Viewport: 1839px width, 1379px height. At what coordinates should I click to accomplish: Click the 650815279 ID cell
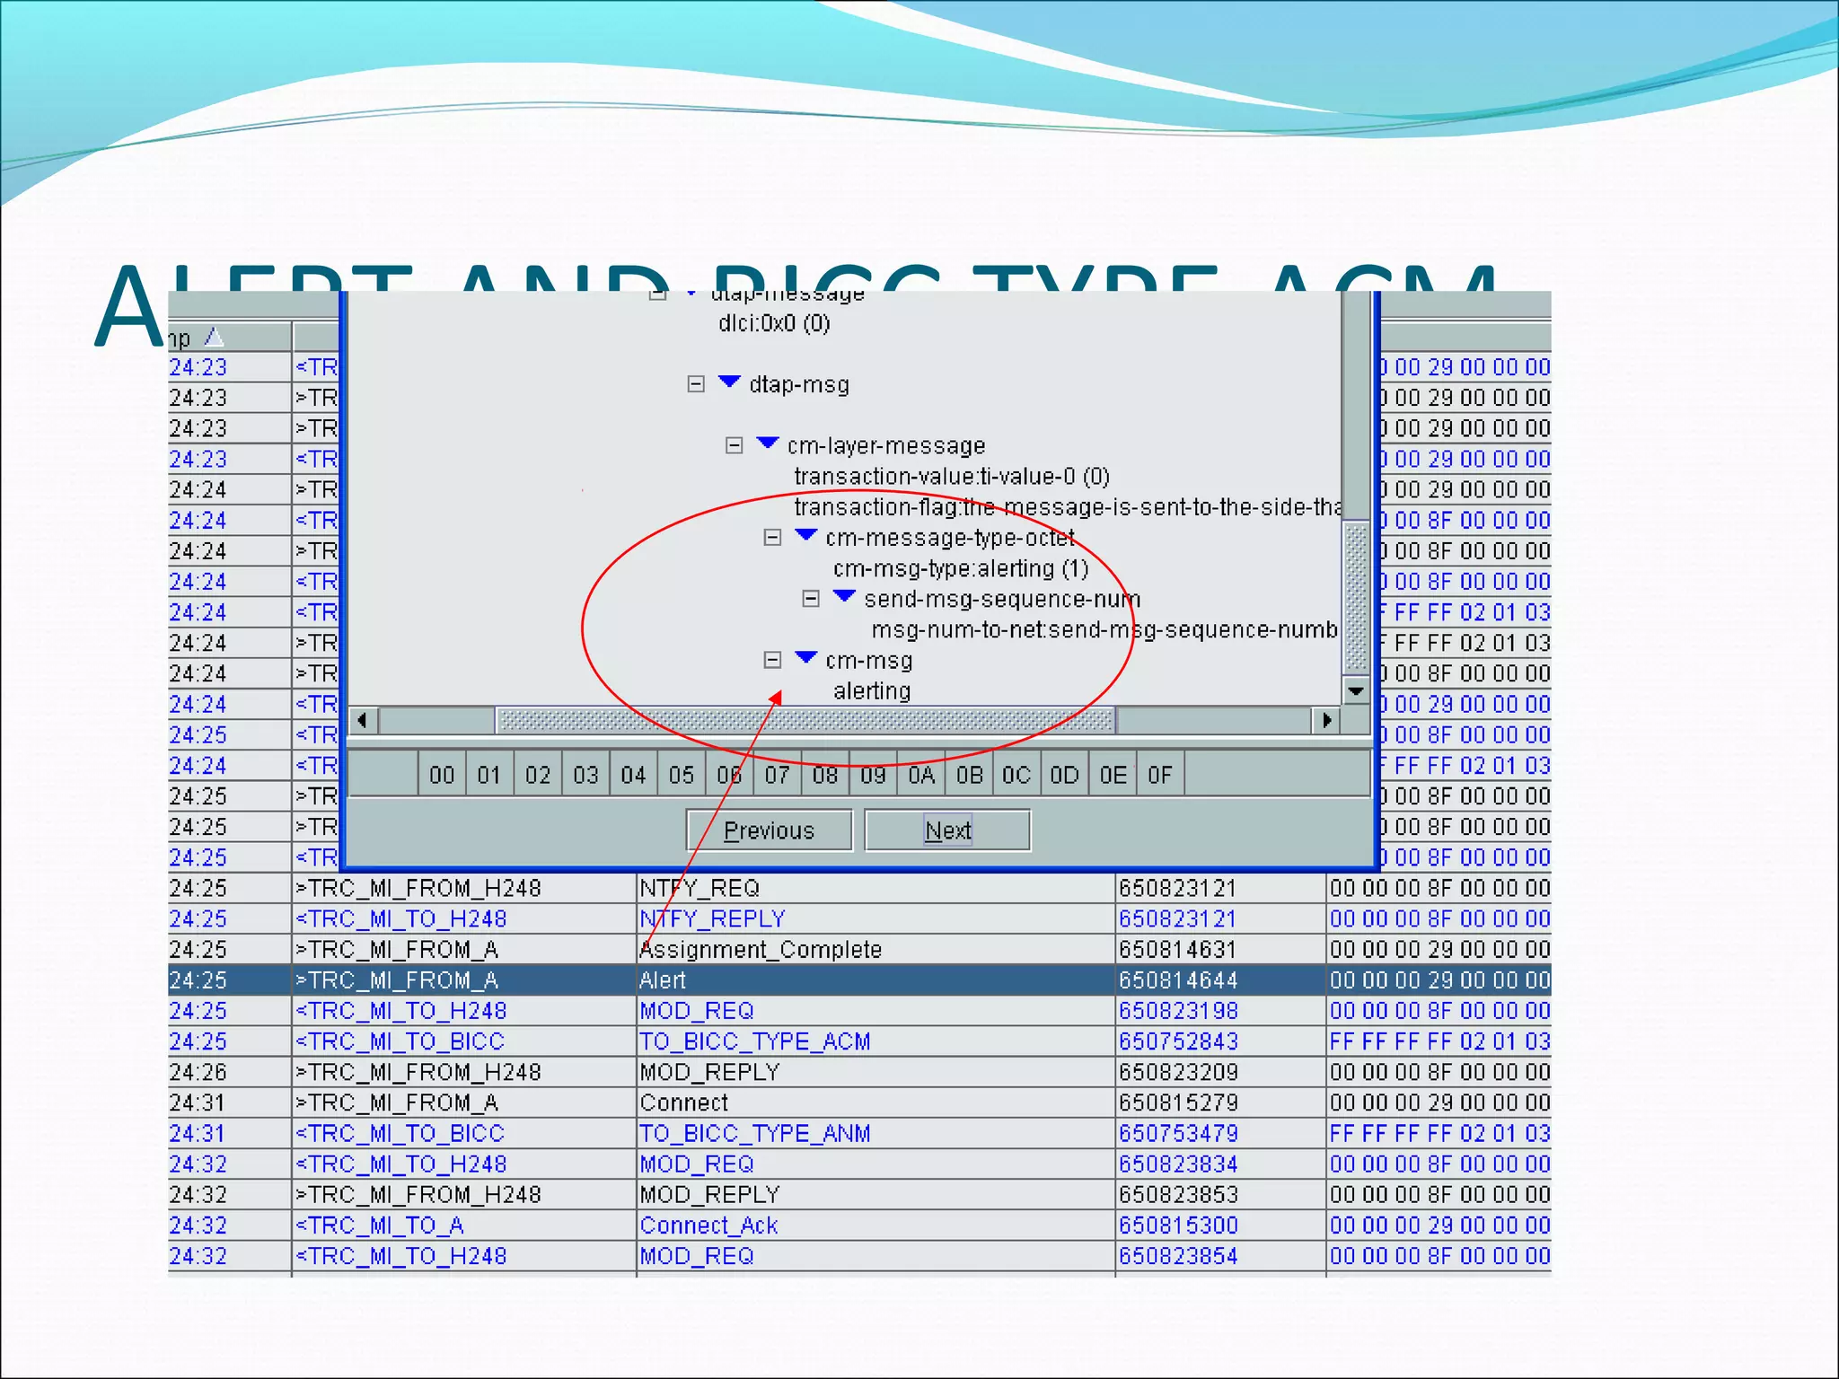point(1220,1102)
